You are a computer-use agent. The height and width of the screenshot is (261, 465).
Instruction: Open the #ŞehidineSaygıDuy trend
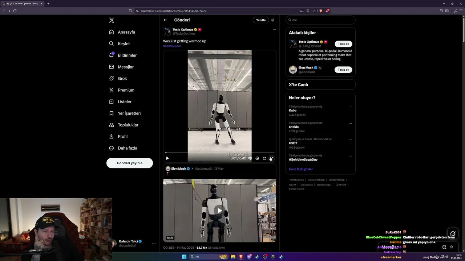(303, 159)
